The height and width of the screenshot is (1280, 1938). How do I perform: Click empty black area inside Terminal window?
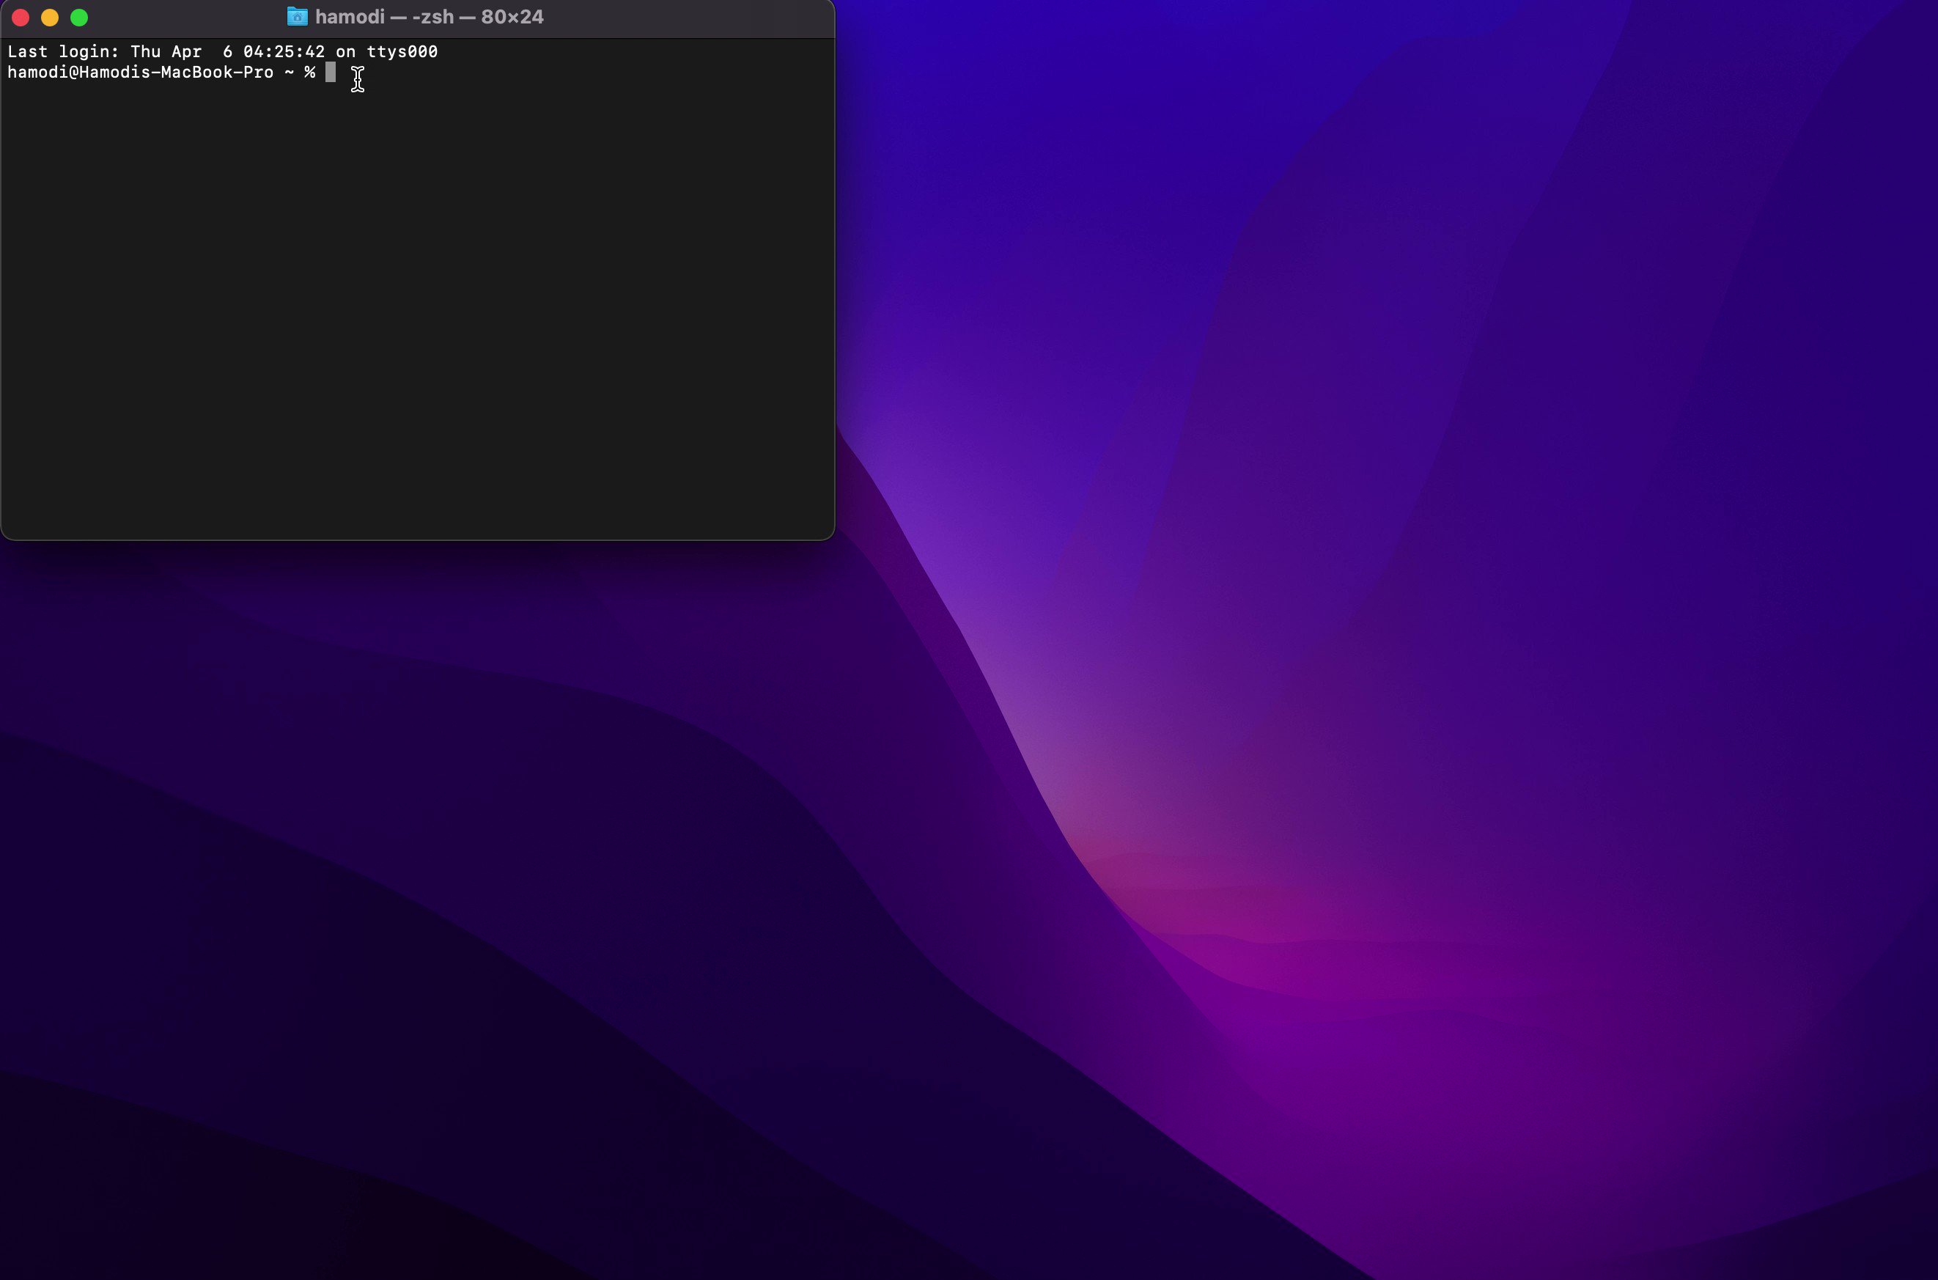pos(416,310)
